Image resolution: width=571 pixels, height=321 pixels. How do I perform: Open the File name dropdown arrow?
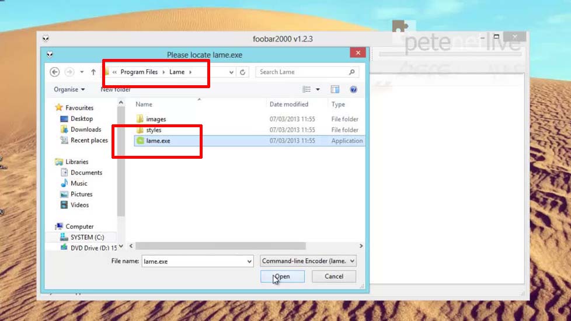(249, 261)
